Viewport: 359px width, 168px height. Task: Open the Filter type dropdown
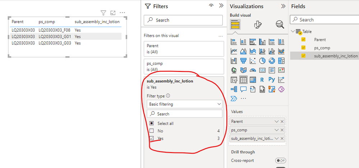click(x=184, y=104)
